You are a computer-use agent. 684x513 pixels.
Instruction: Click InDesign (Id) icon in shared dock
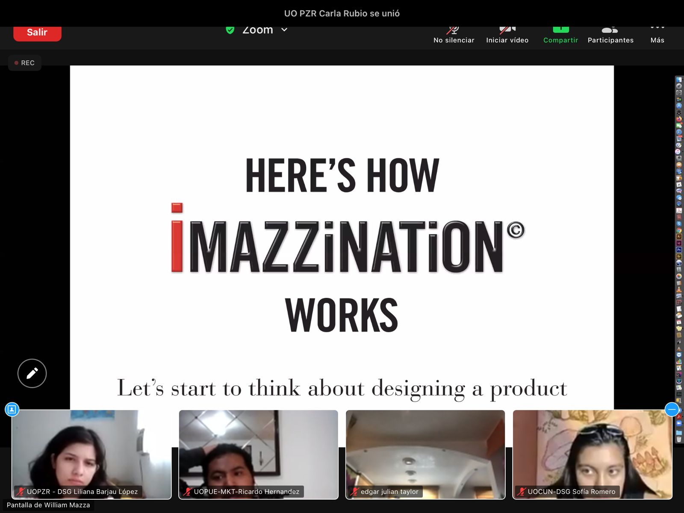(679, 243)
